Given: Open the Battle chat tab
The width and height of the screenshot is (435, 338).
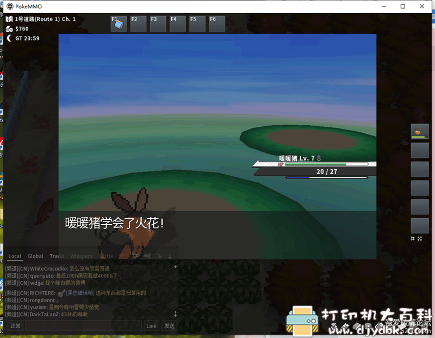Looking at the screenshot, I should click(105, 256).
